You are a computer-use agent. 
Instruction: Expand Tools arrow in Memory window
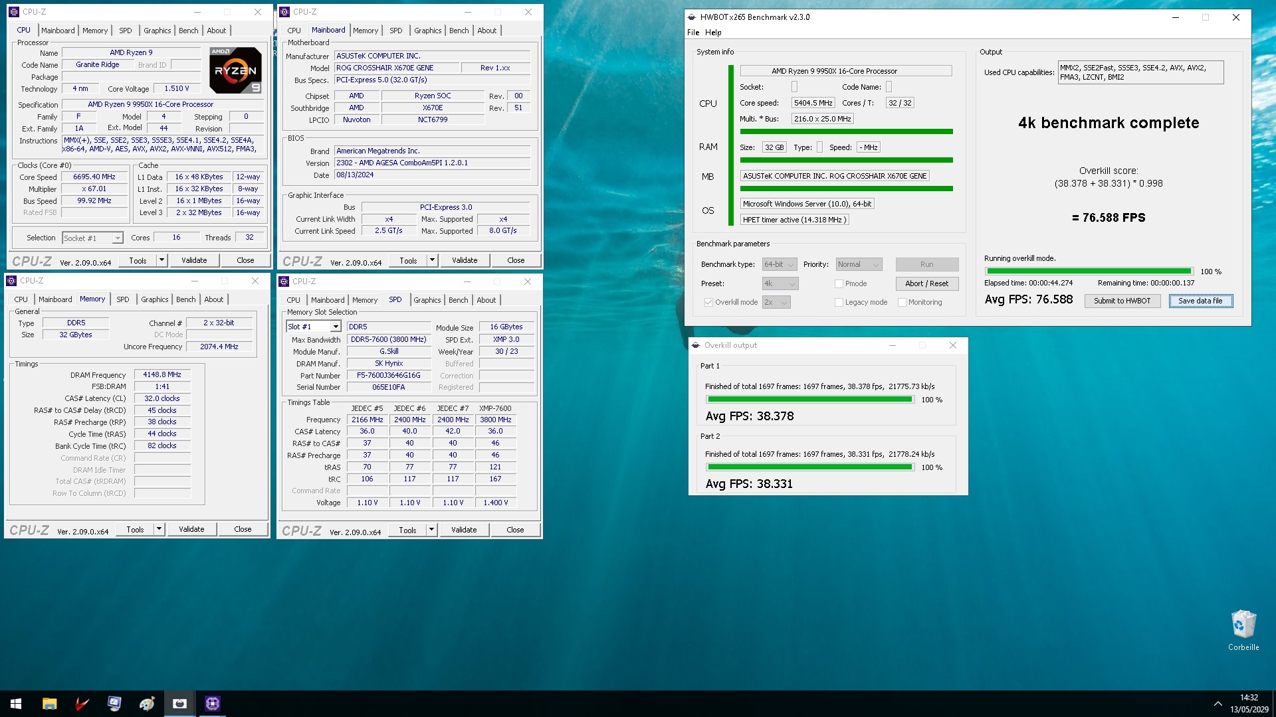(159, 529)
